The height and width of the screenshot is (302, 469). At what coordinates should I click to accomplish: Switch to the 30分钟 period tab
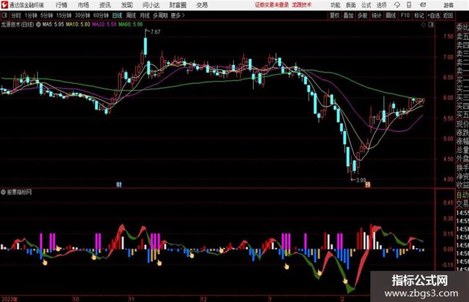point(82,15)
